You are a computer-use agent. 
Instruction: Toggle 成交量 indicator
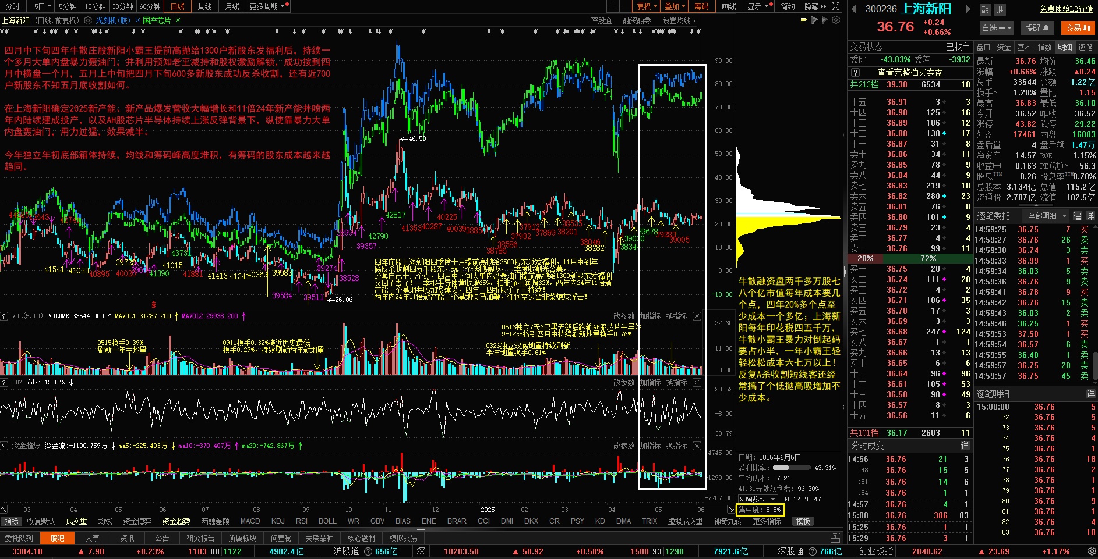pos(76,521)
